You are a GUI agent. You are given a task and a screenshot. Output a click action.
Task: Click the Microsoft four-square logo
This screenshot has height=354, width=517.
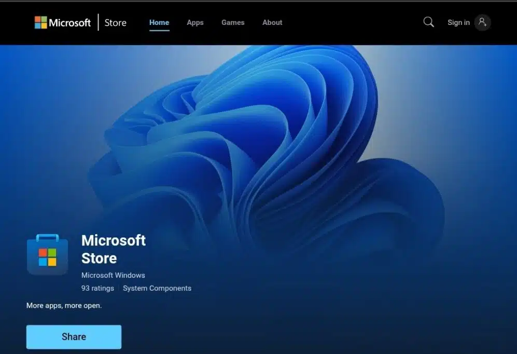point(40,22)
